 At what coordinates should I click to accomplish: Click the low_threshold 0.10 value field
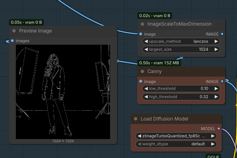click(x=181, y=89)
